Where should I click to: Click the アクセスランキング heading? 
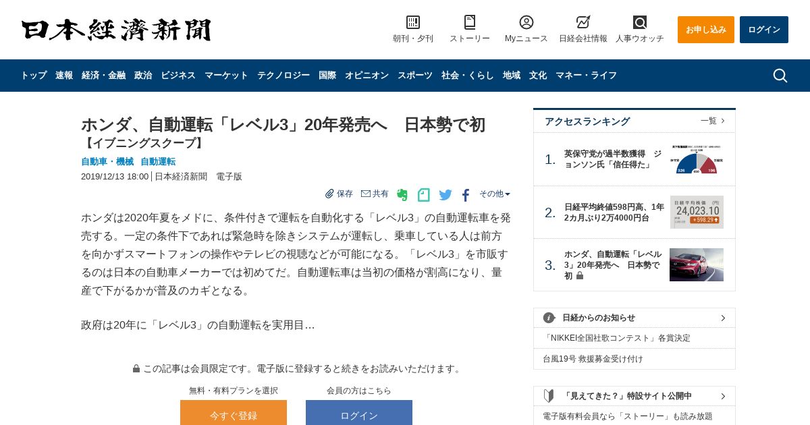pos(587,121)
